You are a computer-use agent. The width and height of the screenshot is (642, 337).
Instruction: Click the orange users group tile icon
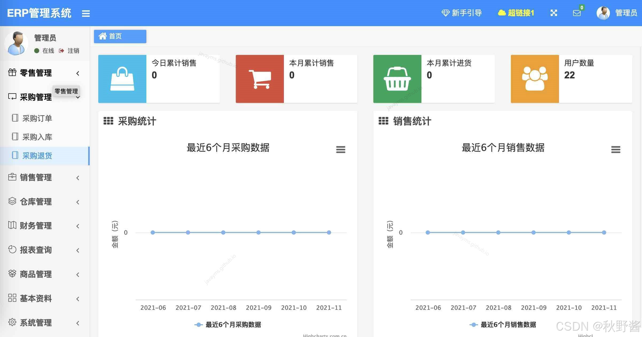click(x=535, y=79)
